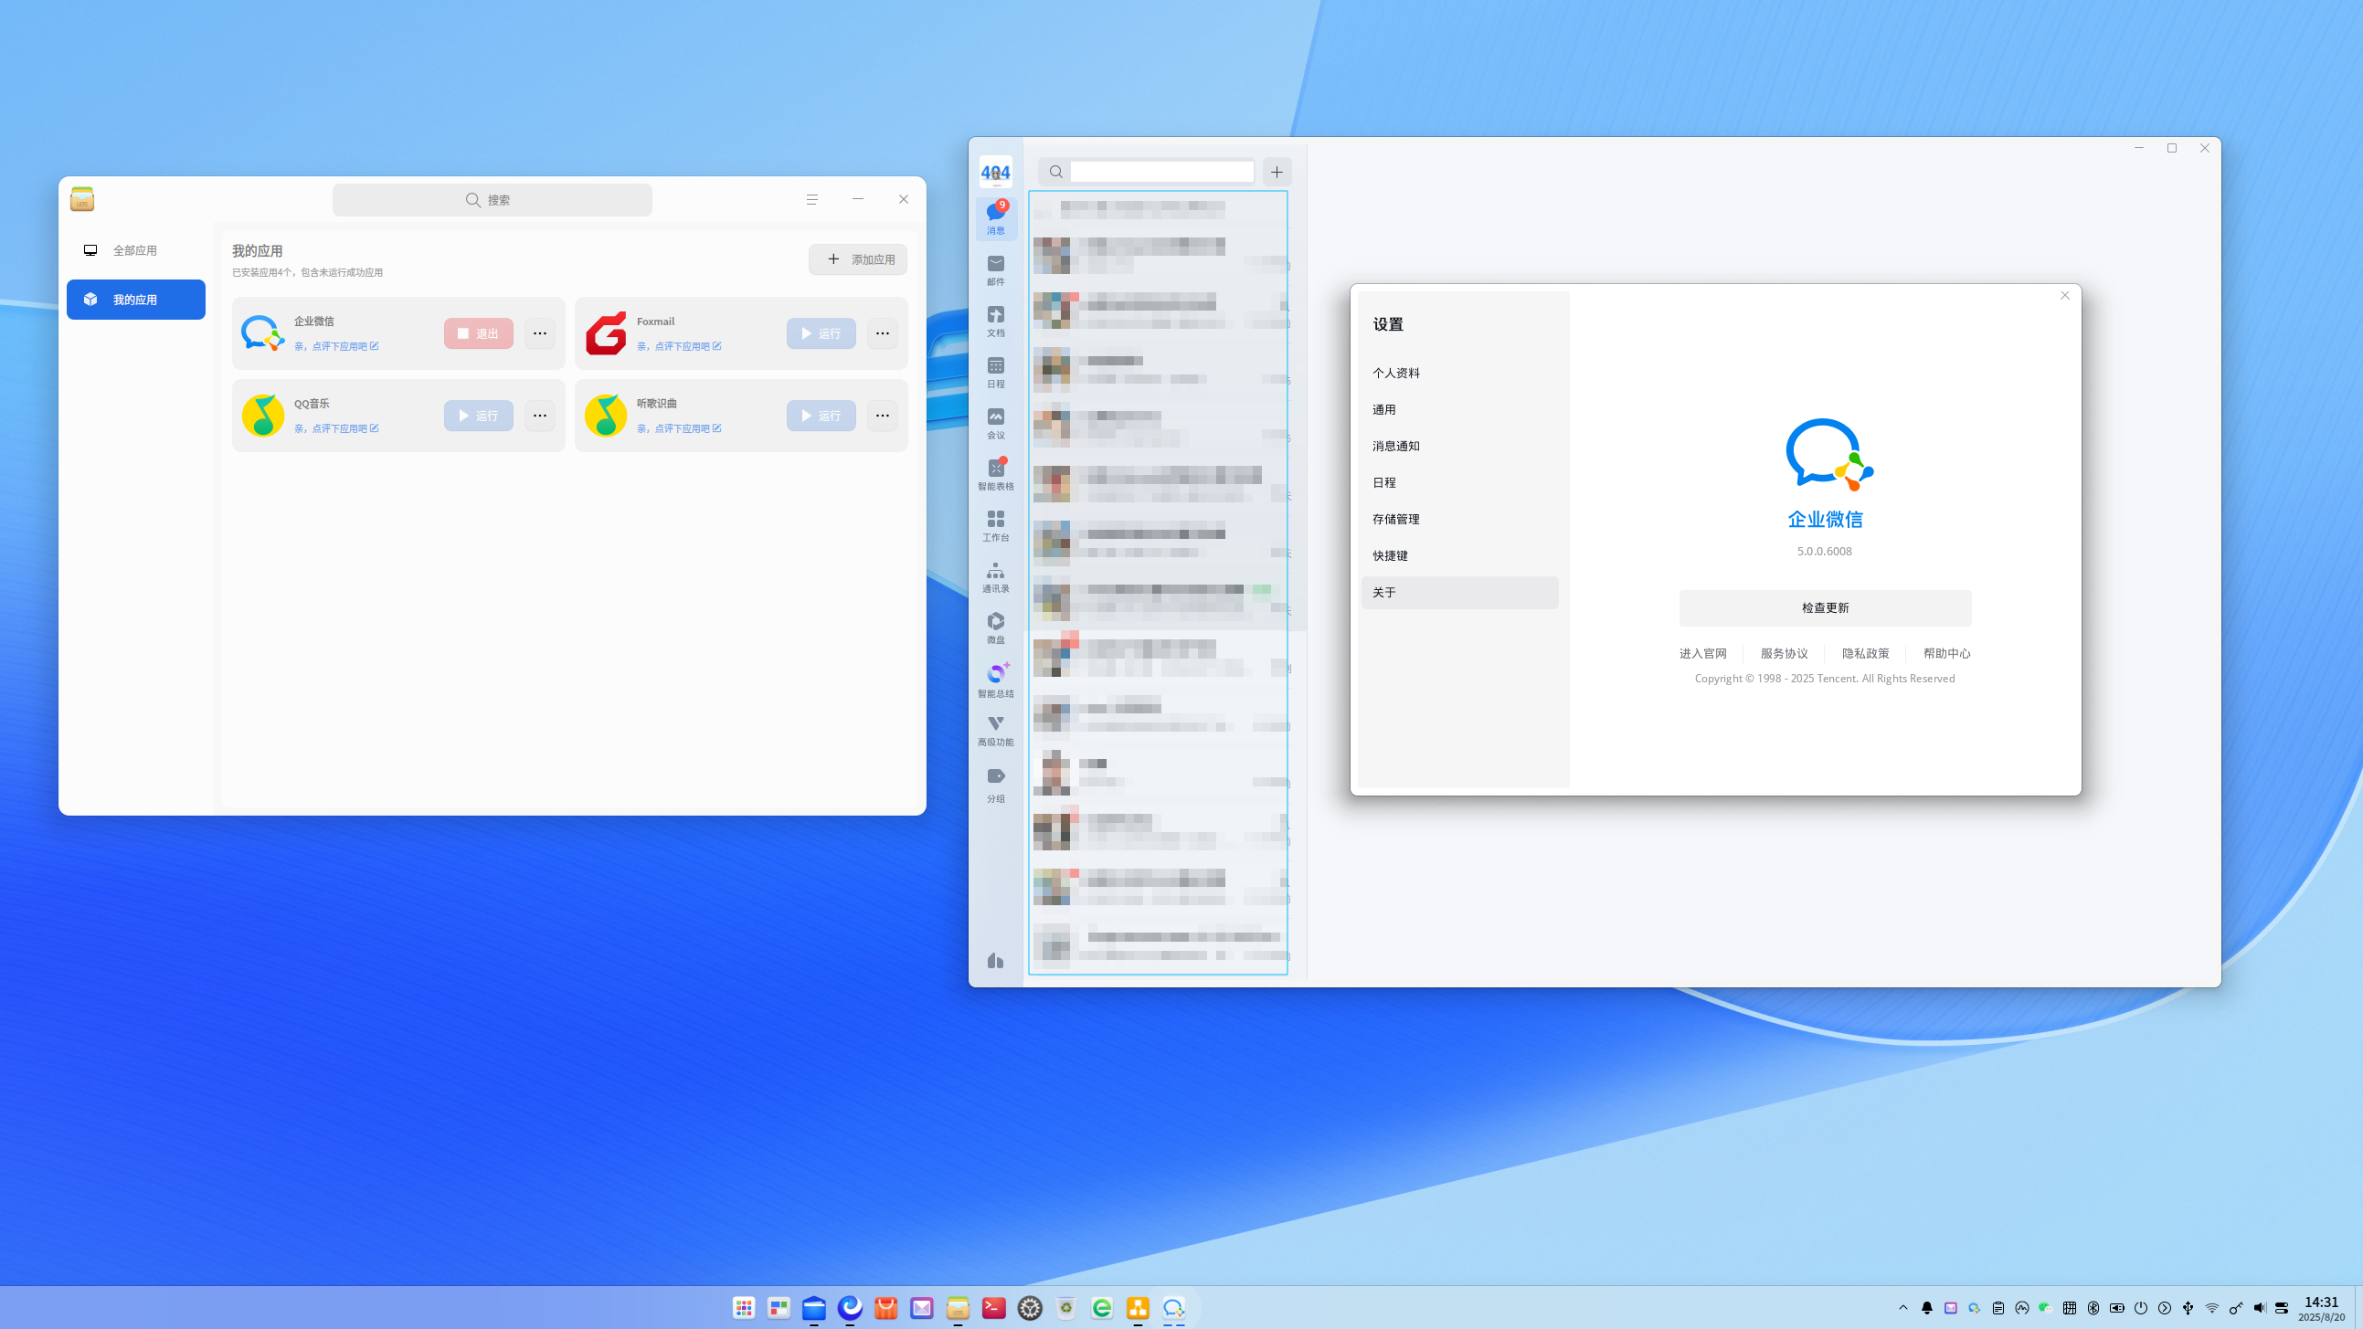Open the 智能总结 smart summary icon
The width and height of the screenshot is (2363, 1329).
click(995, 681)
